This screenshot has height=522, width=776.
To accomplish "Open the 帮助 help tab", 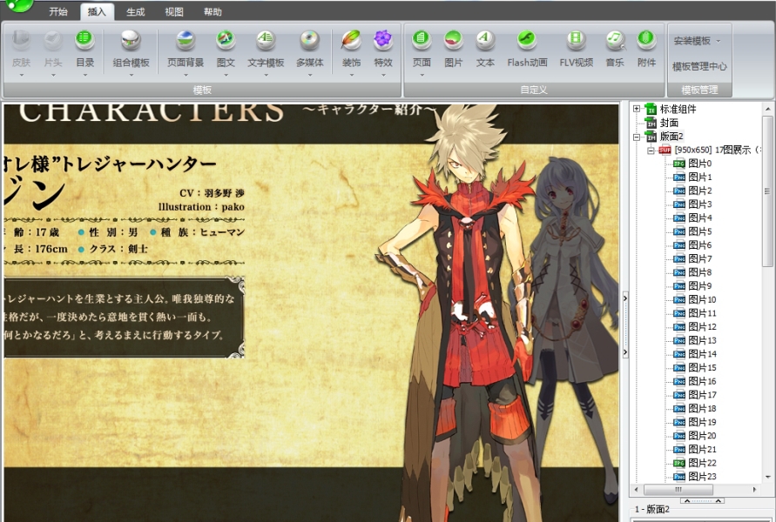I will (x=213, y=11).
